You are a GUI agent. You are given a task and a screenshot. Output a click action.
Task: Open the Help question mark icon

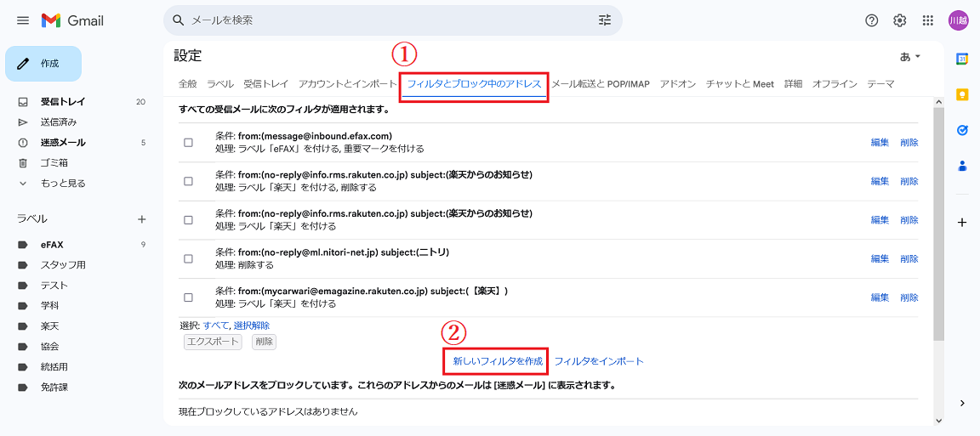pyautogui.click(x=871, y=20)
